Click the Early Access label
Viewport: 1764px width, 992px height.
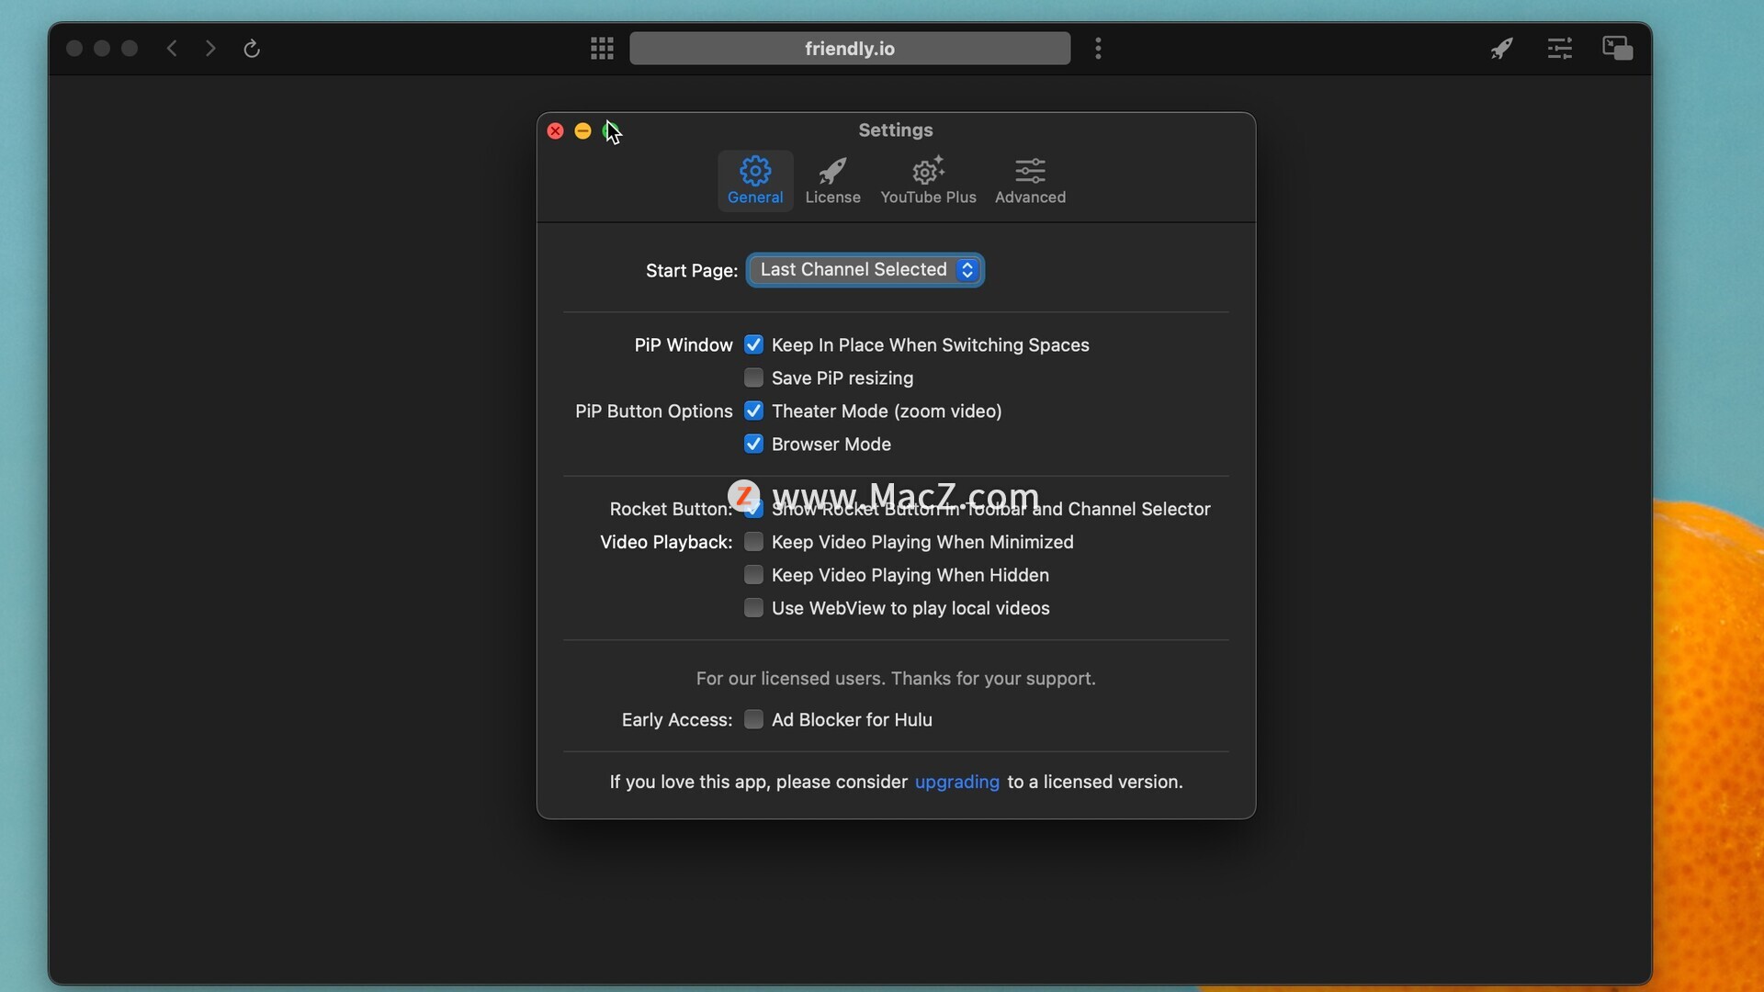tap(676, 720)
